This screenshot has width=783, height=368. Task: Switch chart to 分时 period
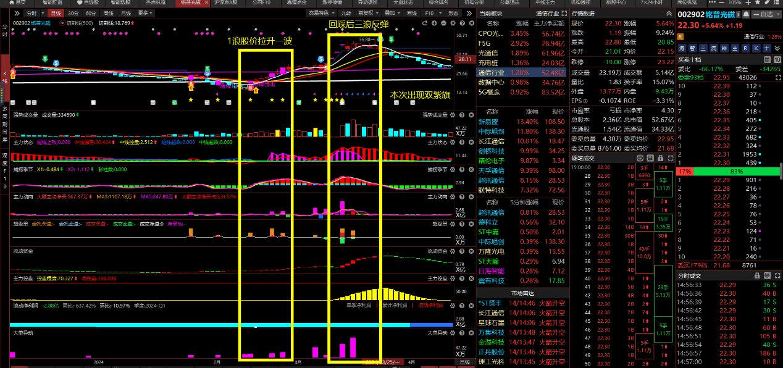(33, 13)
